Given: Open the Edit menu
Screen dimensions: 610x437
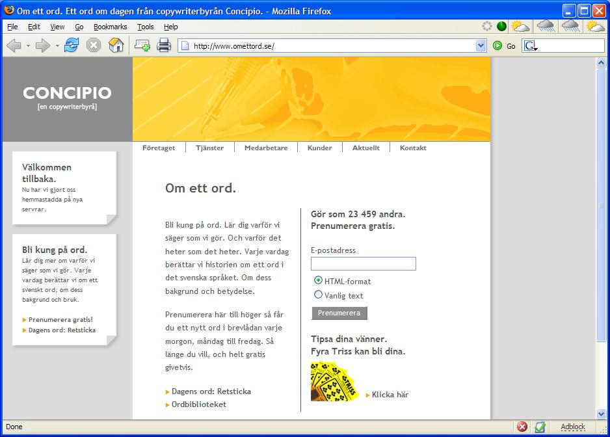Looking at the screenshot, I should (x=34, y=27).
